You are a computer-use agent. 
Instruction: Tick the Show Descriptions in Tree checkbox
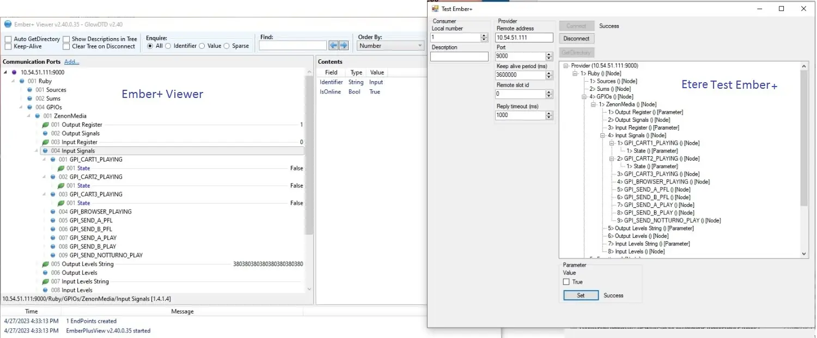coord(66,39)
